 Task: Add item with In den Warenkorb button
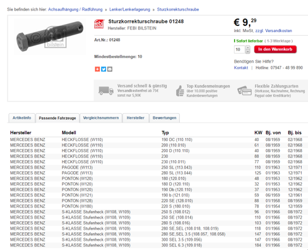point(275,49)
